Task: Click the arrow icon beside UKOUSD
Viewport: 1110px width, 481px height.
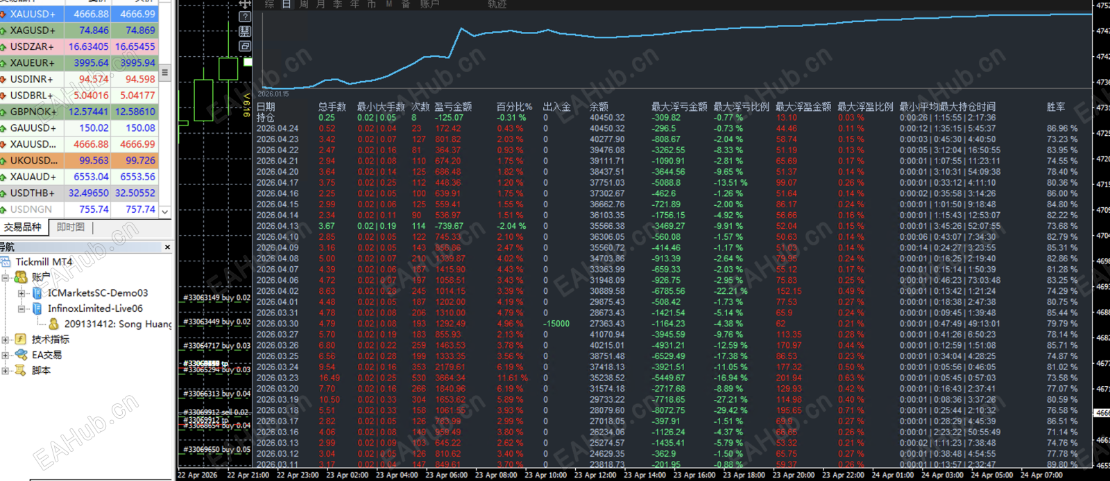Action: [x=3, y=161]
